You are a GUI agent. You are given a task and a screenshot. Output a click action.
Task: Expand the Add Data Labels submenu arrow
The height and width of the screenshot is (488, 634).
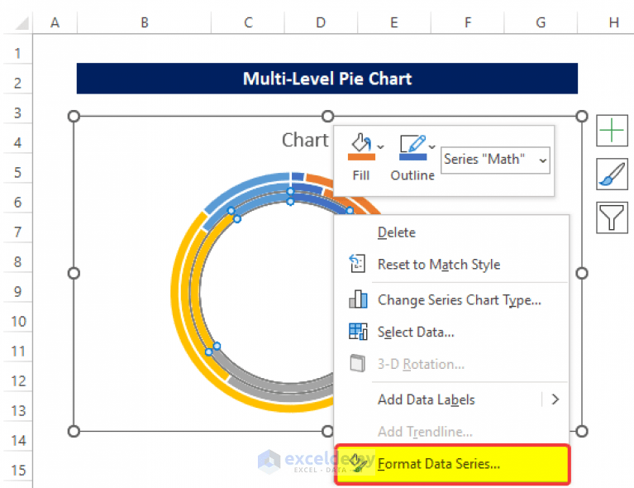(x=555, y=399)
